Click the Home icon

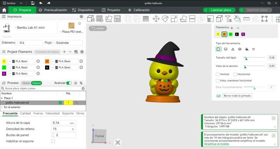tap(4, 10)
